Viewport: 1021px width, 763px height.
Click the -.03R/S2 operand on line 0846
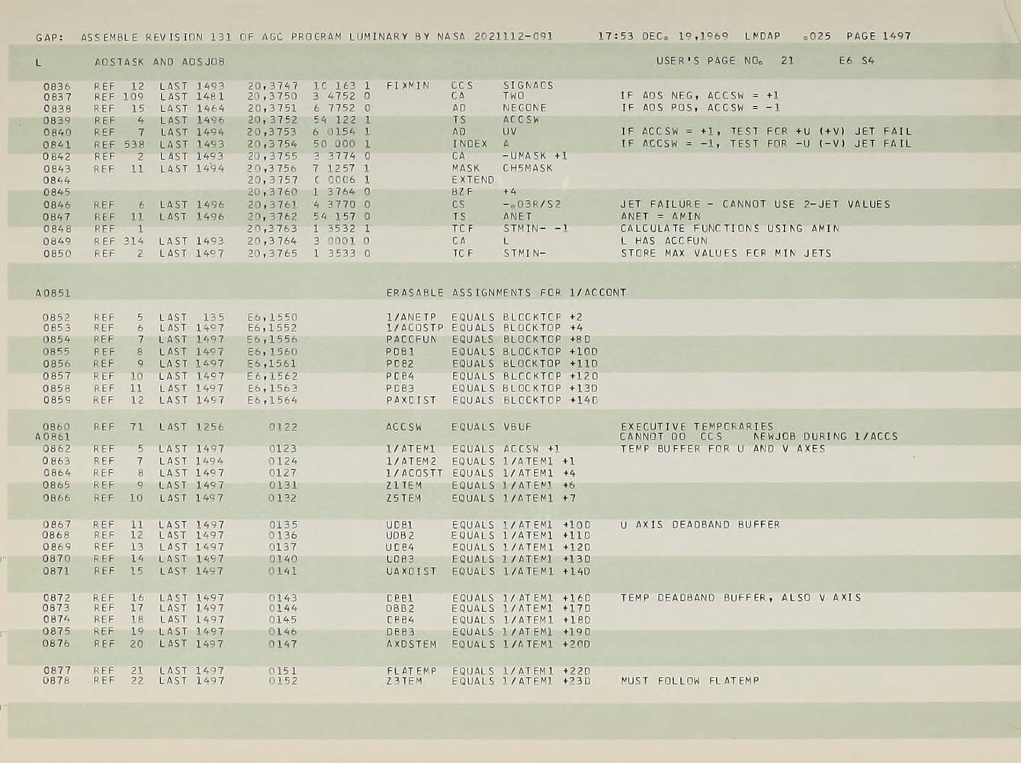(x=531, y=204)
